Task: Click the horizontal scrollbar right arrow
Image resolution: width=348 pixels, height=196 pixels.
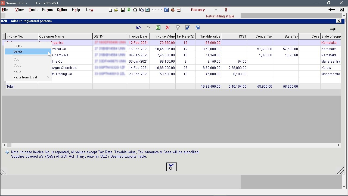Action: [338, 145]
